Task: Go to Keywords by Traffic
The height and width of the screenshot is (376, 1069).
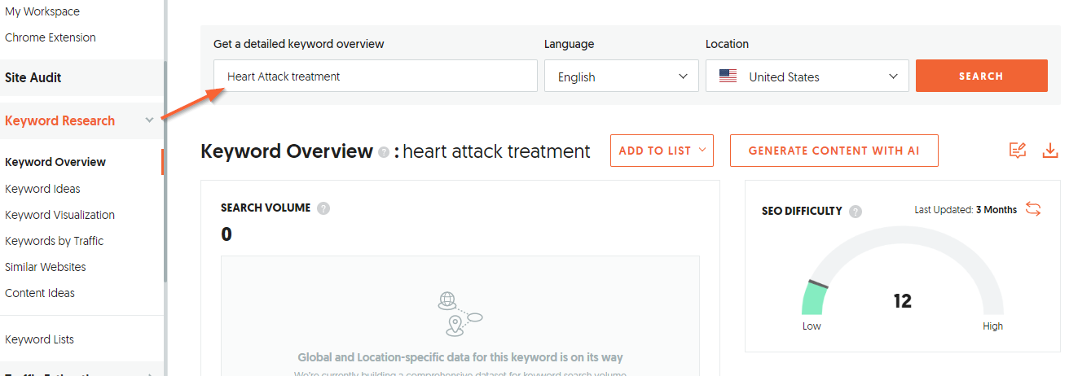Action: click(x=55, y=241)
